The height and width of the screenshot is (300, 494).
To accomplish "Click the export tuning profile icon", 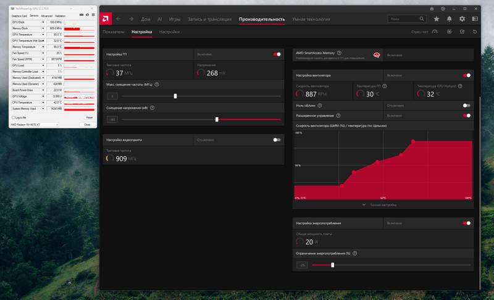I will [462, 31].
